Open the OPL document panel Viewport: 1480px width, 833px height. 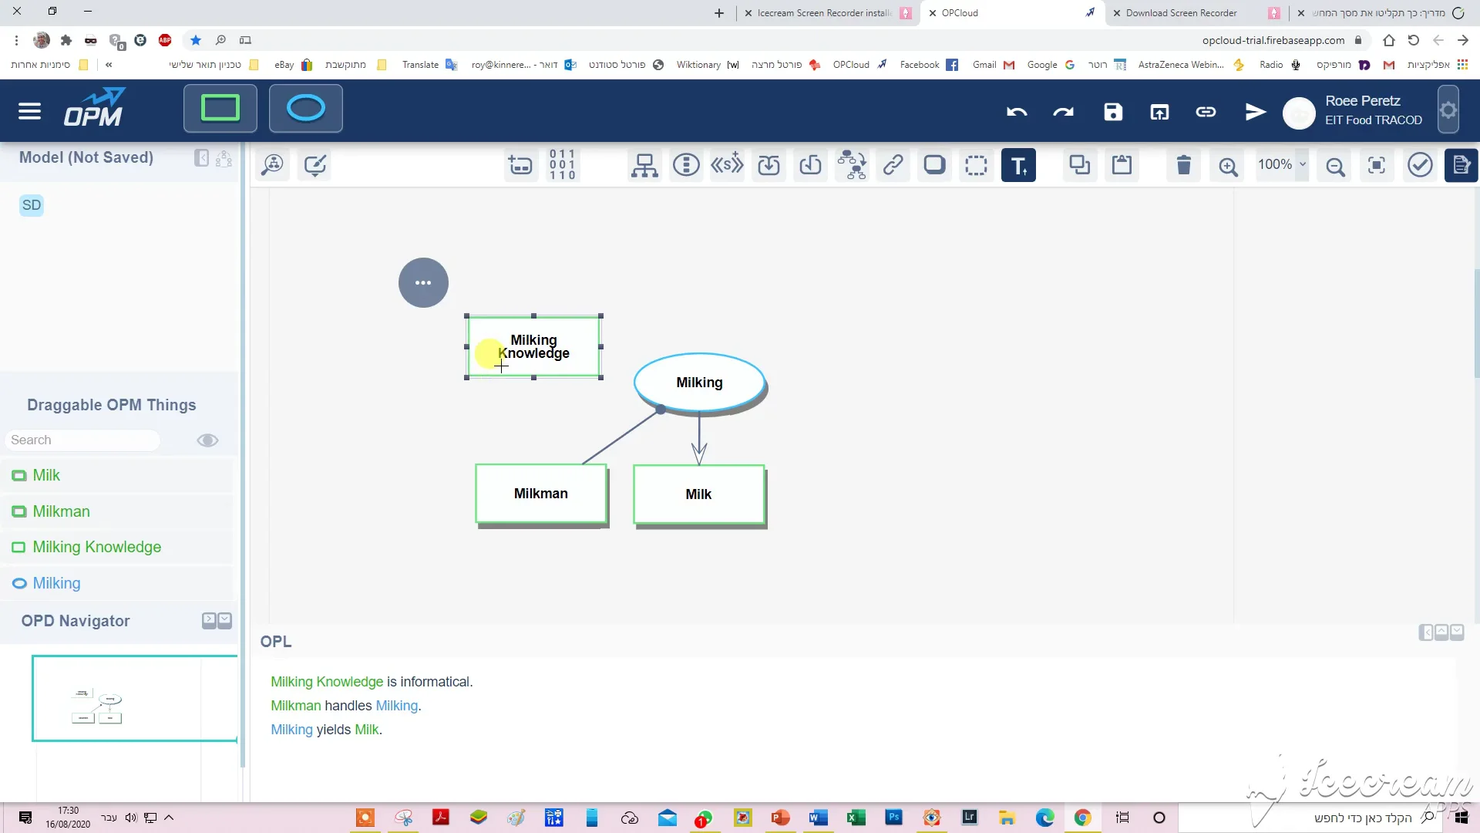[1461, 164]
